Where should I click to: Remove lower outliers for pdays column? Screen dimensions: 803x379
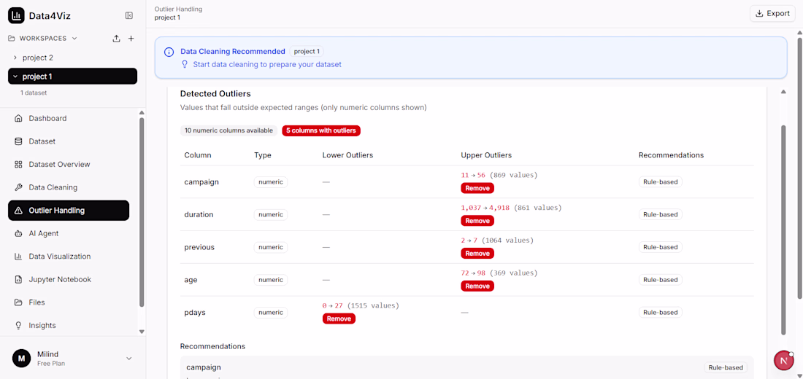(x=339, y=319)
